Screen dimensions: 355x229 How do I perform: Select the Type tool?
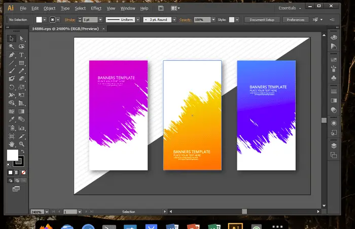pos(21,55)
